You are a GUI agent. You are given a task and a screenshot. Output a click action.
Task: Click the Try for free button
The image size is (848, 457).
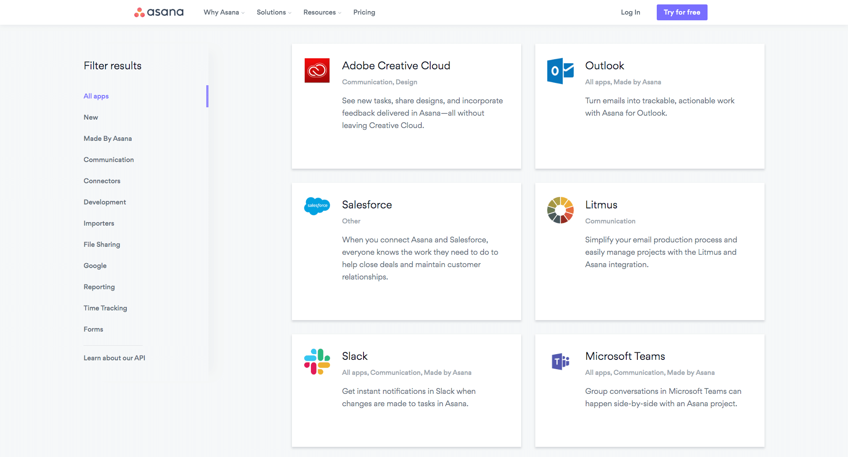[681, 12]
